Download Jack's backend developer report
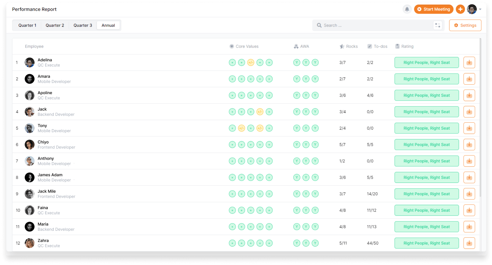This screenshot has width=492, height=265. (x=469, y=112)
